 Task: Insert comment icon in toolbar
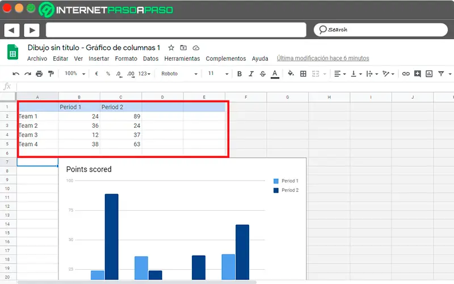tap(417, 74)
